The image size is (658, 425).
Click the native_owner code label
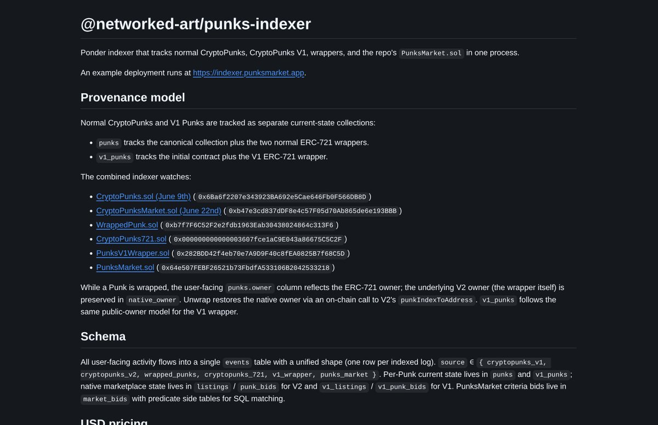(x=153, y=300)
